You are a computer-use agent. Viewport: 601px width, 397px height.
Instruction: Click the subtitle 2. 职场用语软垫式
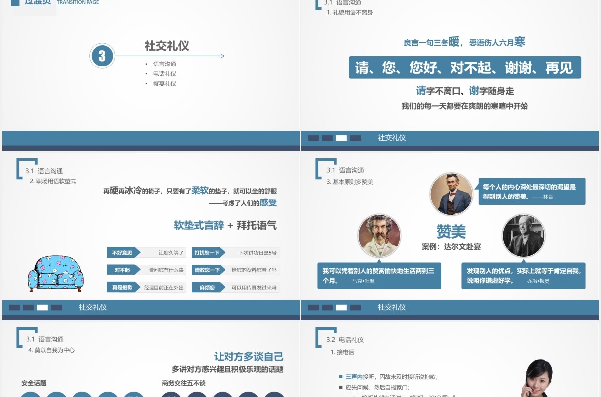point(53,181)
